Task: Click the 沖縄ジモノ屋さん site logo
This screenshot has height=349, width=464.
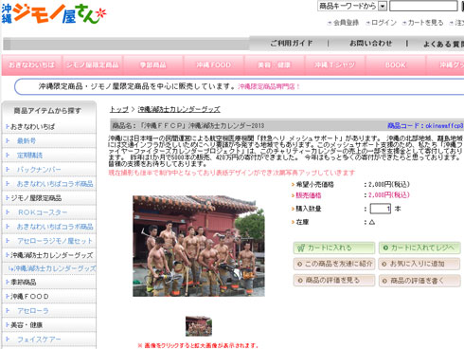Action: click(x=54, y=14)
